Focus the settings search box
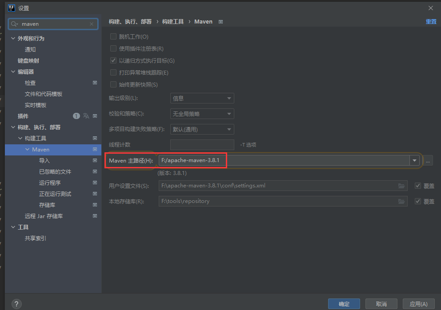The width and height of the screenshot is (441, 310). click(x=53, y=24)
